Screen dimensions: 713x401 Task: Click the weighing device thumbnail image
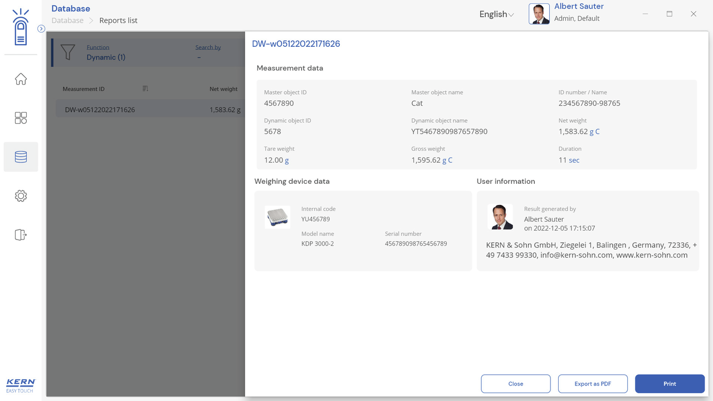click(277, 217)
